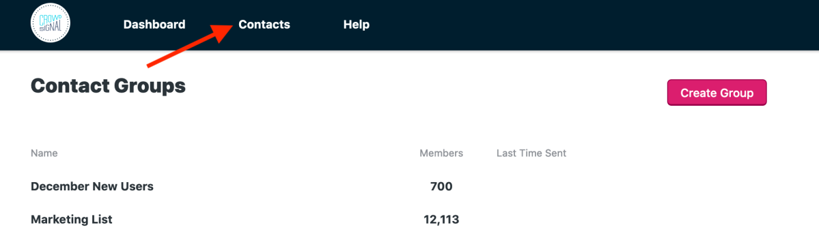The height and width of the screenshot is (247, 819).
Task: Sort by Last Time Sent column header
Action: point(531,154)
